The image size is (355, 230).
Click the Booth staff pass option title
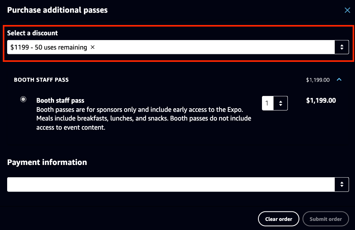click(x=60, y=101)
